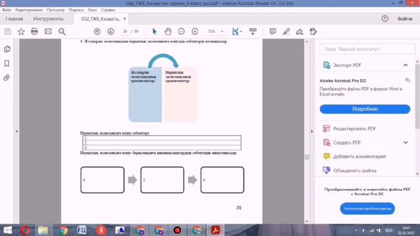Collapse the Export PDF section chevron

(x=406, y=66)
